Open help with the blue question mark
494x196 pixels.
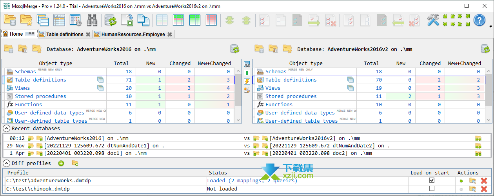pos(479,20)
